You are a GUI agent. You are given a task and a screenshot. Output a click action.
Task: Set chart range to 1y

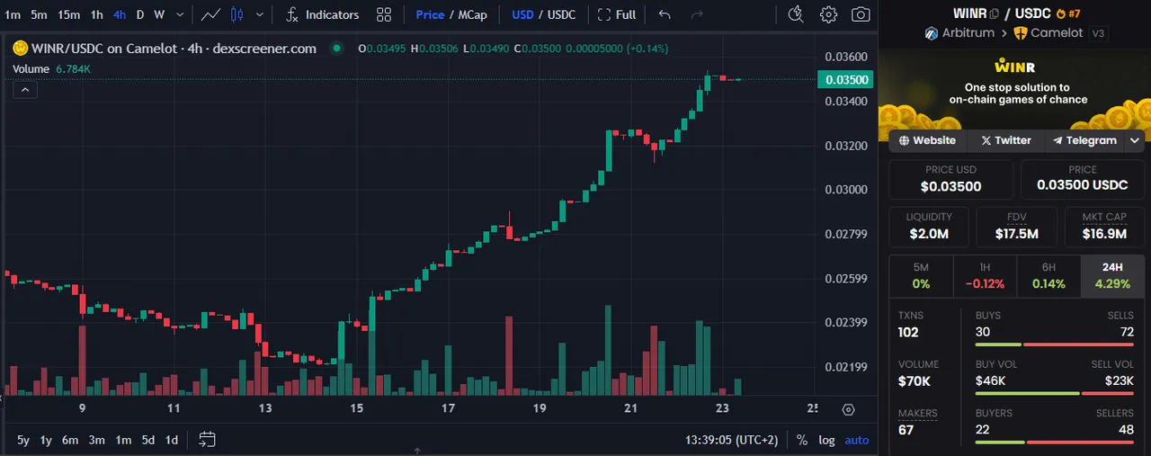(x=46, y=440)
